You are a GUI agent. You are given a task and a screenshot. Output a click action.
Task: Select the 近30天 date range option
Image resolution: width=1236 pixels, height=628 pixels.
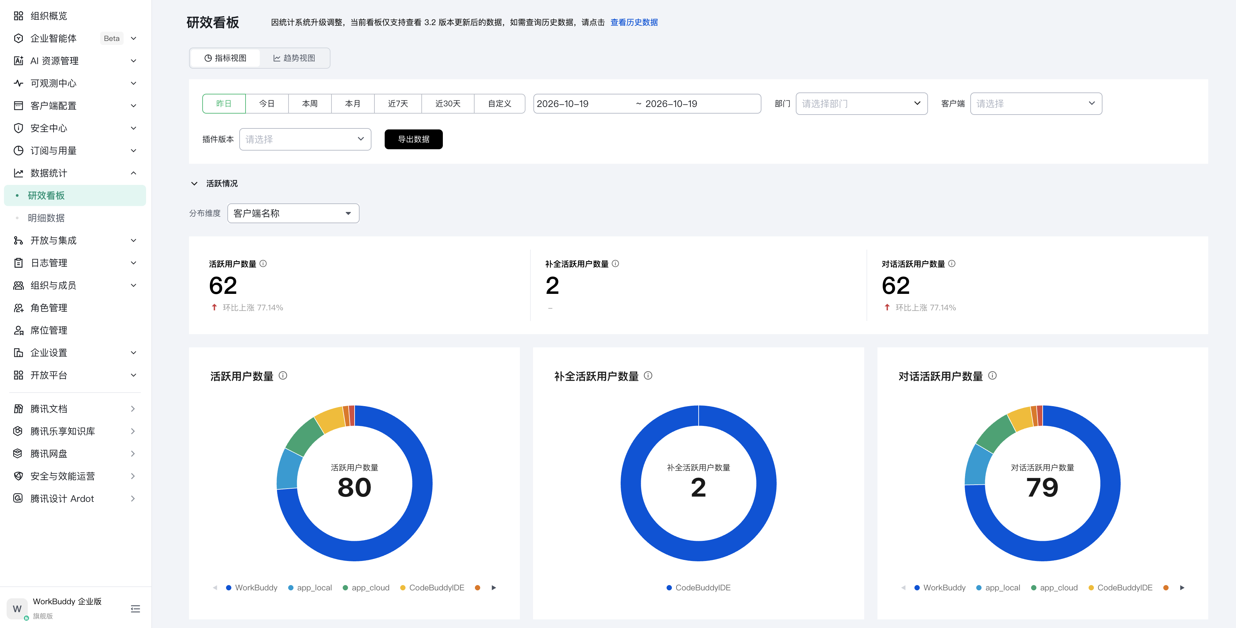click(448, 104)
